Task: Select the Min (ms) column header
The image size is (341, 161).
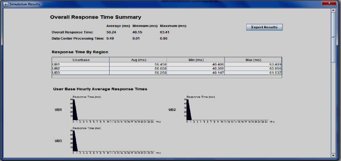Action: click(x=196, y=60)
